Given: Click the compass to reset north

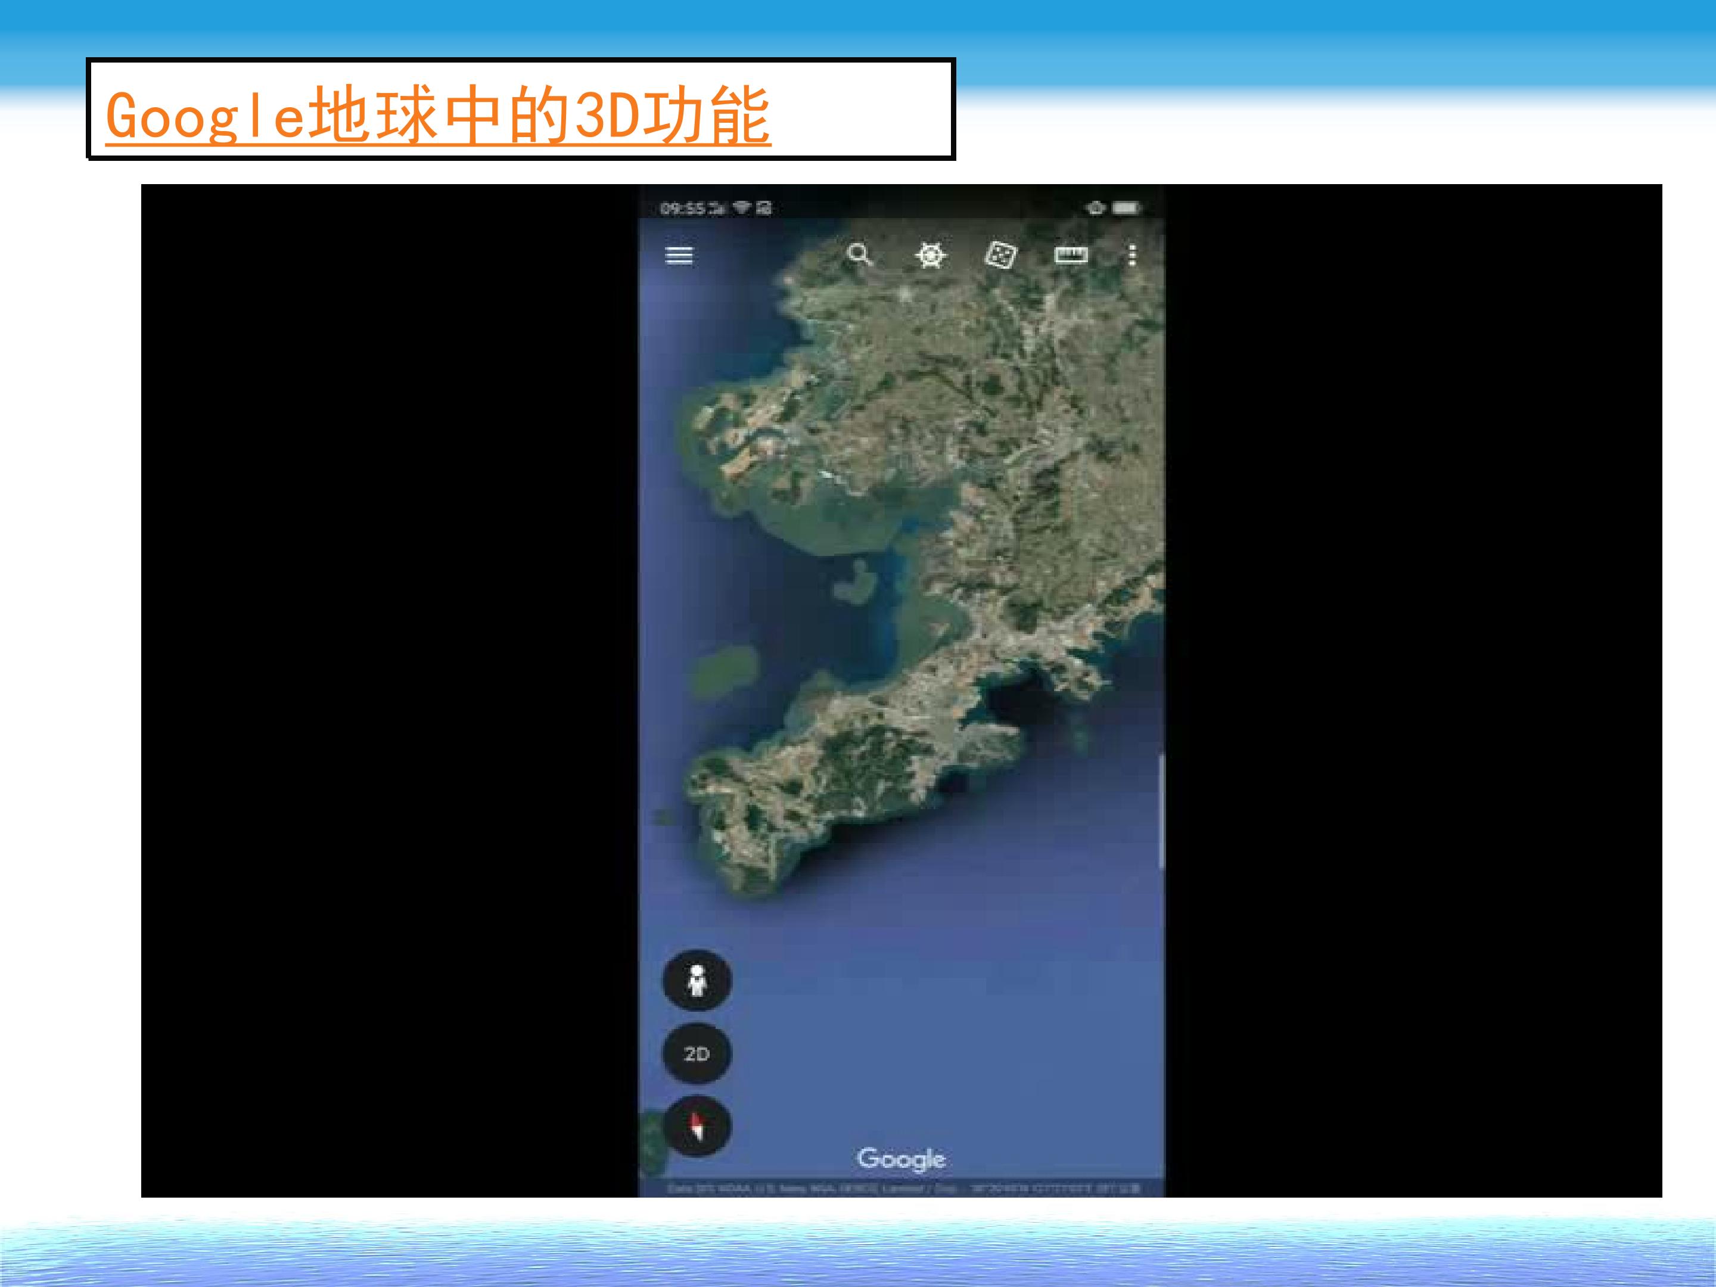Looking at the screenshot, I should pos(697,1126).
